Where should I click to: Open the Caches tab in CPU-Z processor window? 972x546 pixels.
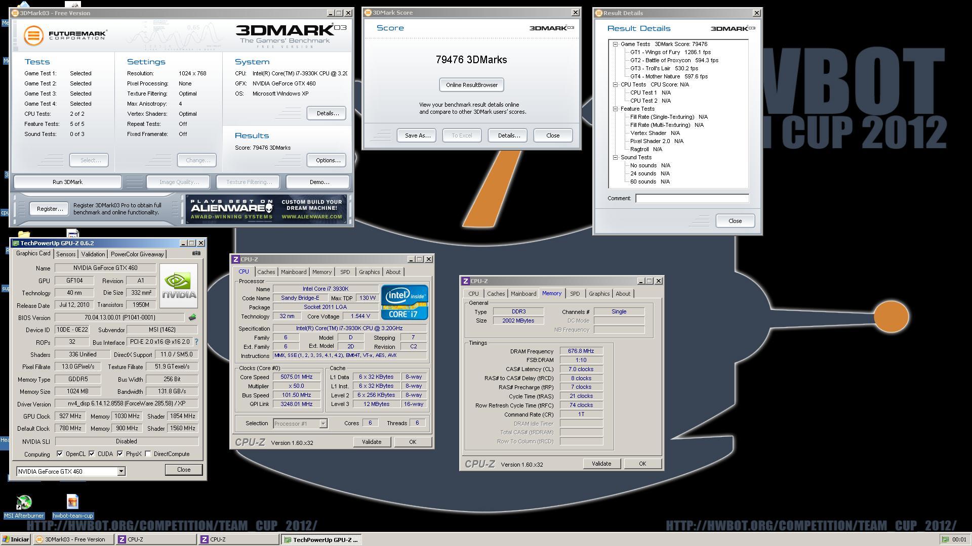tap(266, 272)
